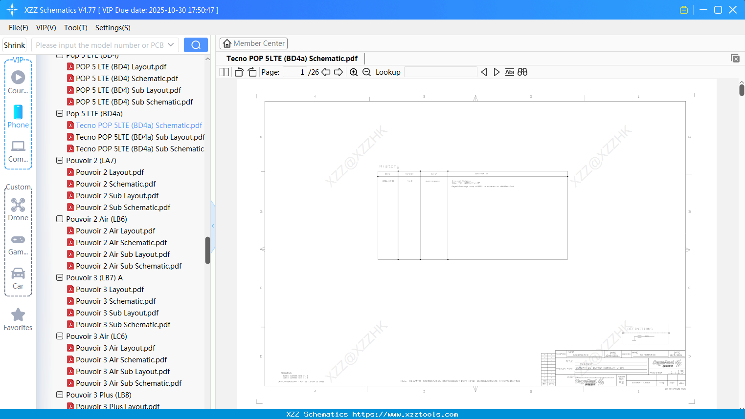This screenshot has width=745, height=419.
Task: Select the Drone category icon
Action: pos(18,206)
